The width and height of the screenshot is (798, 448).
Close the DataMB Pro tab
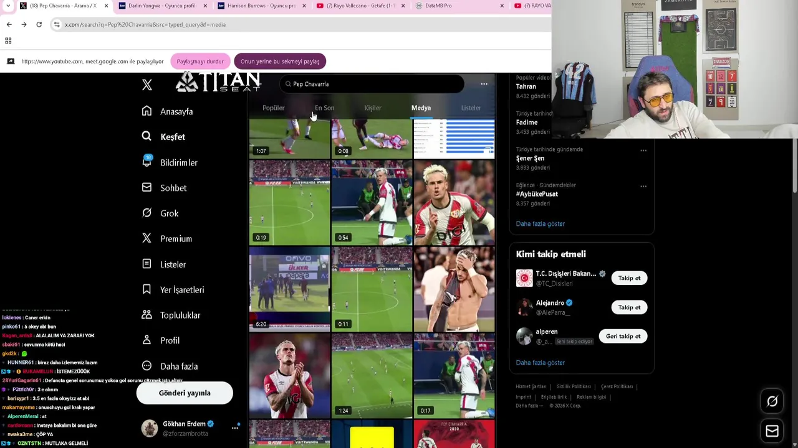click(502, 6)
